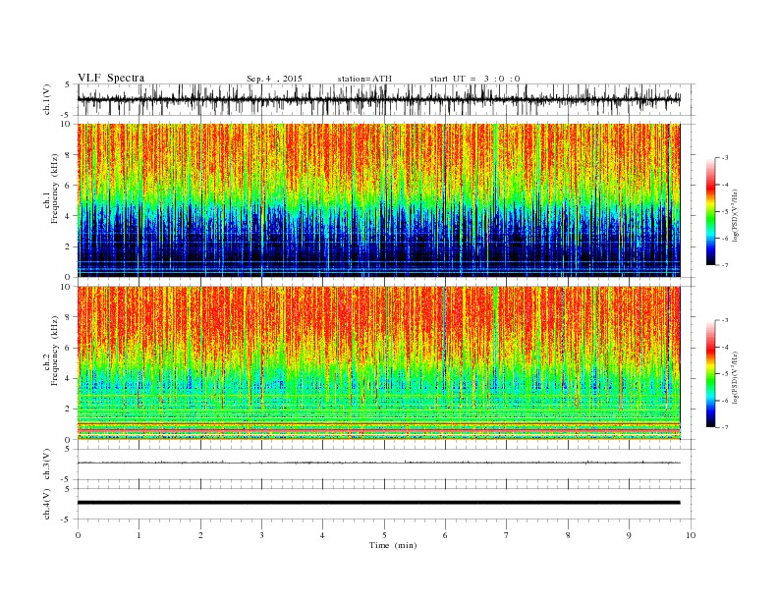Click the "10" tick on the Time axis

[x=691, y=535]
